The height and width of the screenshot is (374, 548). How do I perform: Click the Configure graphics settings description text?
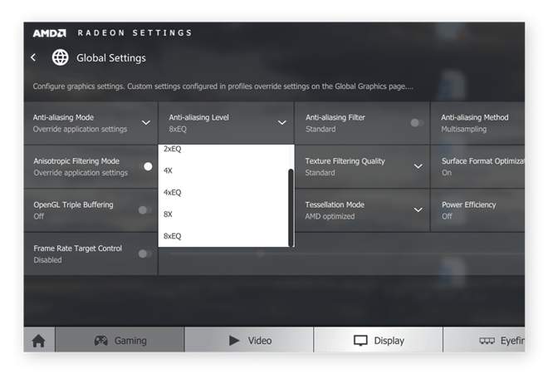(x=223, y=86)
